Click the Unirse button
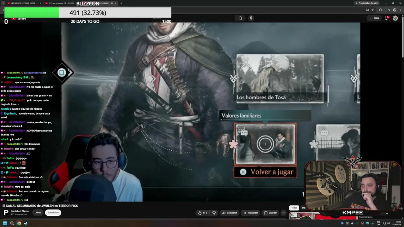The image size is (404, 227). [38, 212]
